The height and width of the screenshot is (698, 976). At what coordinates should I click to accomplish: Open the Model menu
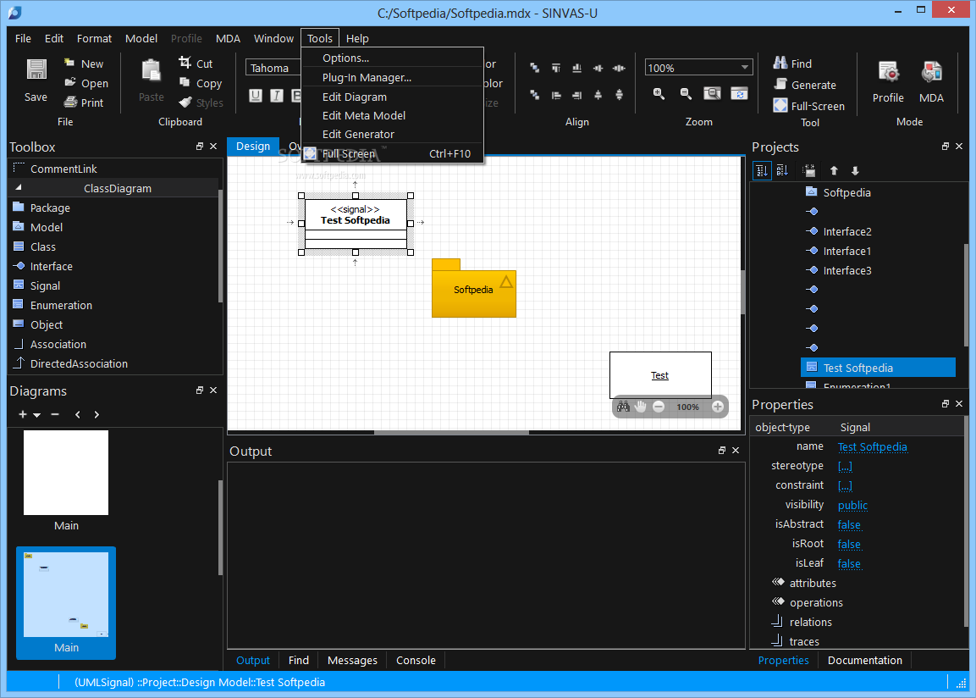(x=141, y=39)
